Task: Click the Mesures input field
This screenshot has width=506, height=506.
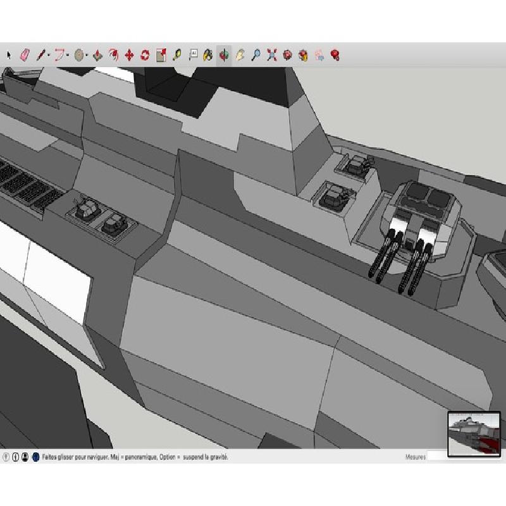Action: (x=436, y=457)
